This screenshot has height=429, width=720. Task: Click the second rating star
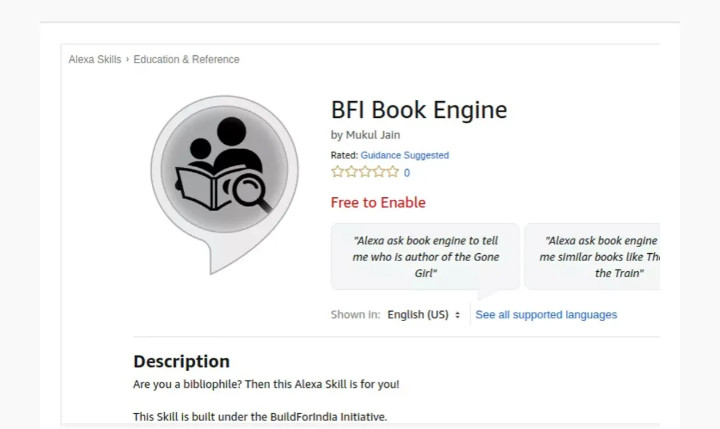click(351, 172)
